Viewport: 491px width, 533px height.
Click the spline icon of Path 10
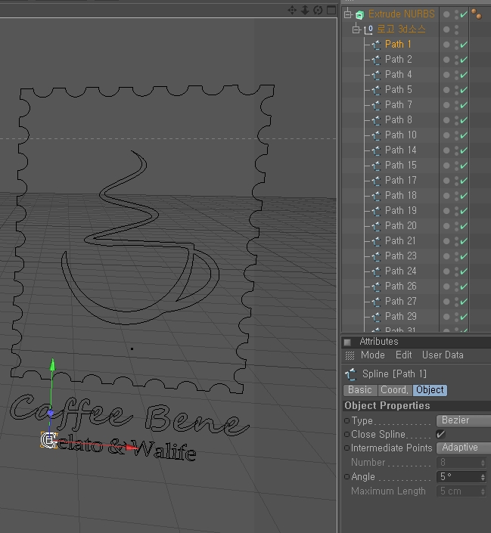point(376,135)
